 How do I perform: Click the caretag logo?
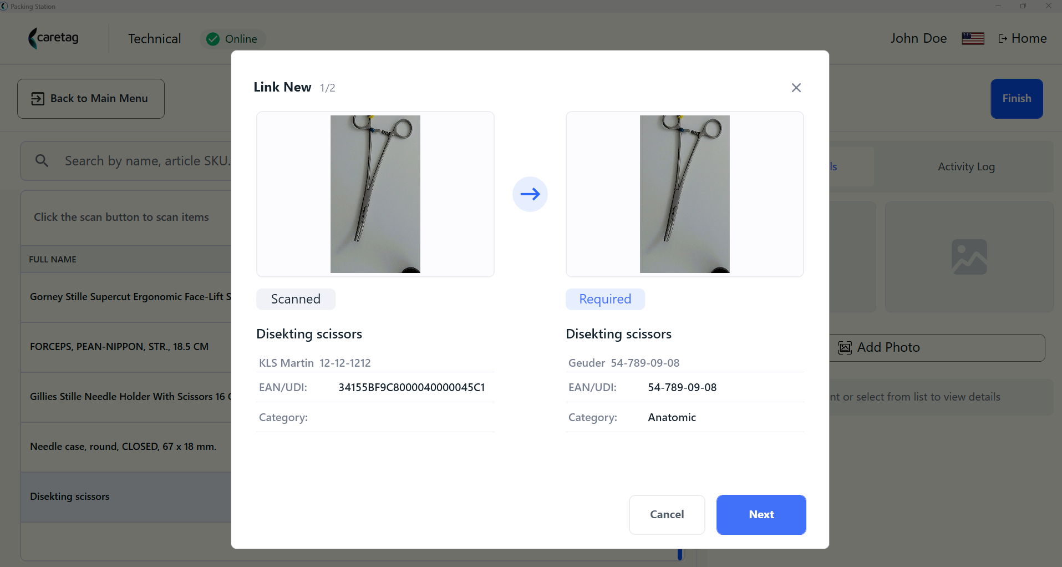click(x=53, y=38)
